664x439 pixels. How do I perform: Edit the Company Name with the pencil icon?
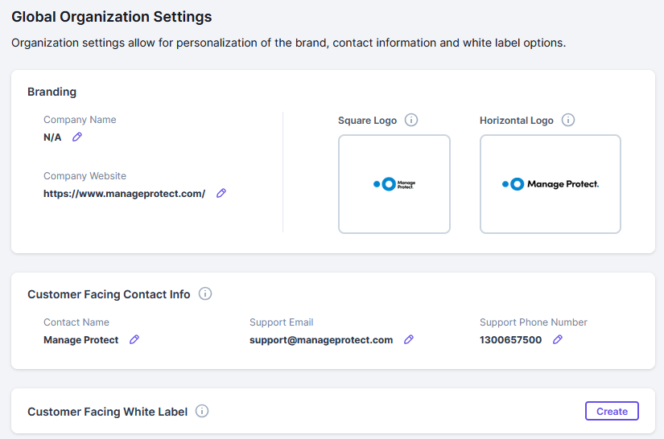77,137
